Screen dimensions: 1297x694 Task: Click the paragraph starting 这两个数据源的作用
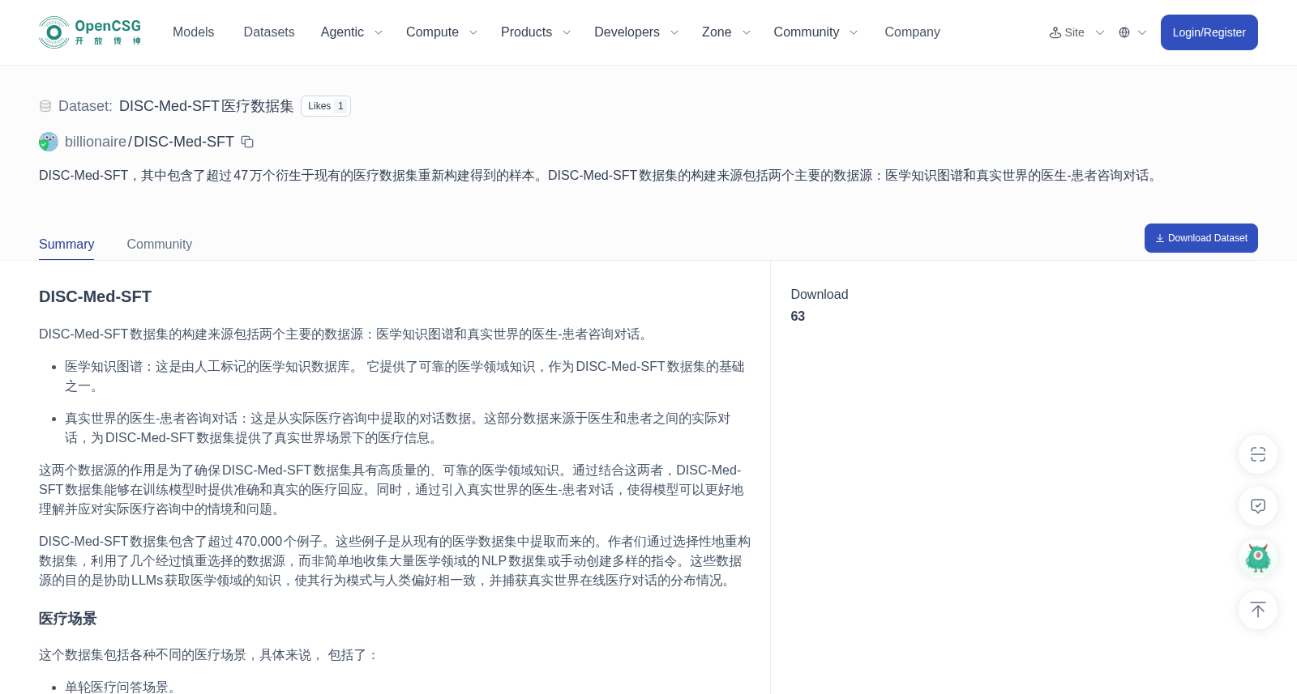tap(392, 490)
